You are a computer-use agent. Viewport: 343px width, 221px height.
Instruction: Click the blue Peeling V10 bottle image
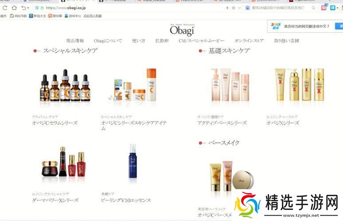pyautogui.click(x=133, y=161)
